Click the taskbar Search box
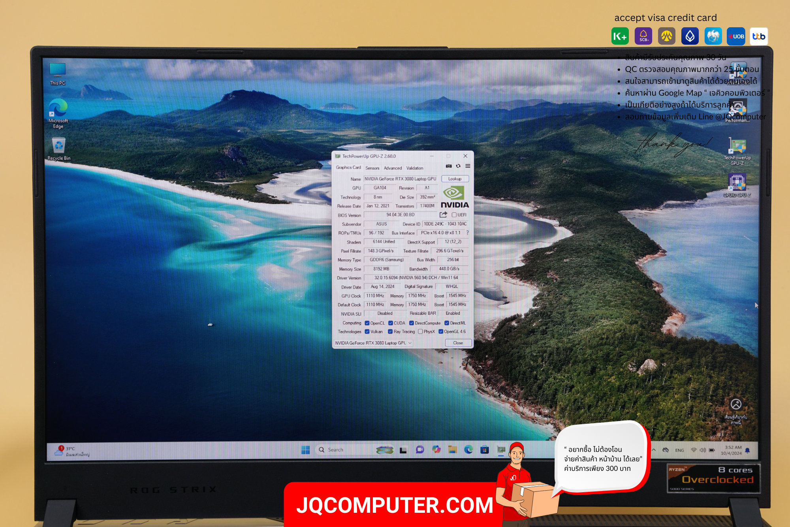Image resolution: width=790 pixels, height=527 pixels. 346,450
